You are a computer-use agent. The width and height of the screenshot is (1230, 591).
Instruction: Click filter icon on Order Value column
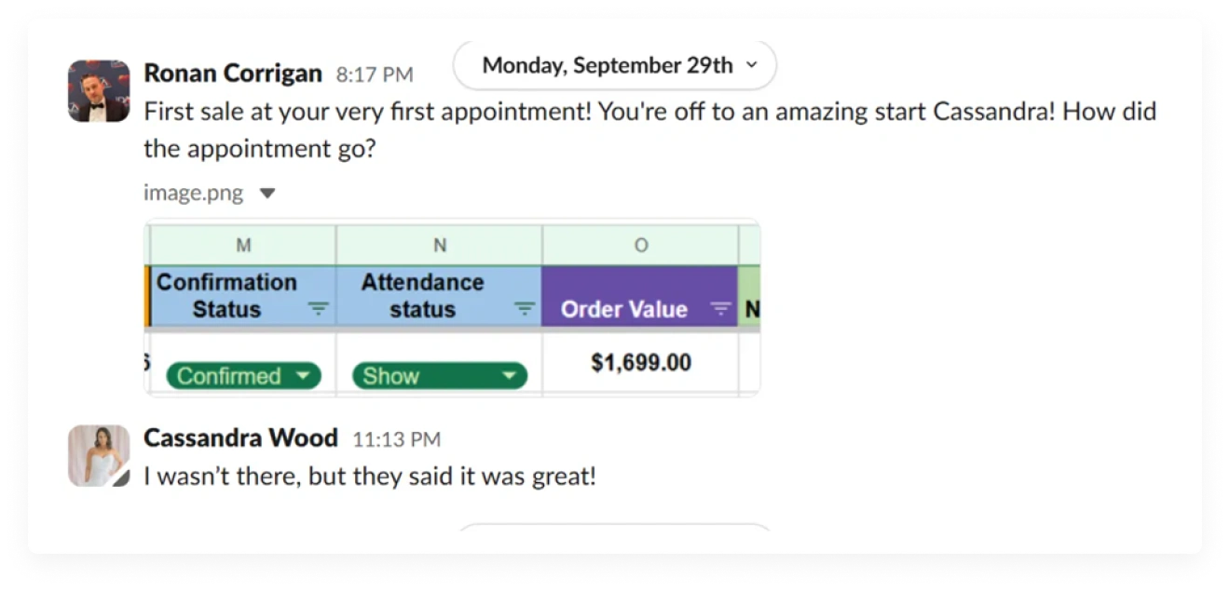click(x=721, y=309)
